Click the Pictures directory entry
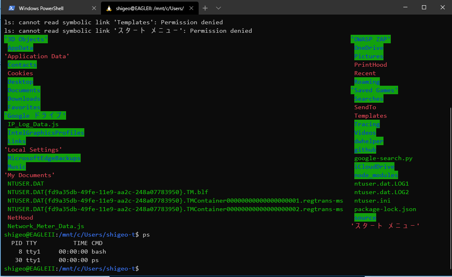Screen dimensions: 452x277 coord(369,56)
